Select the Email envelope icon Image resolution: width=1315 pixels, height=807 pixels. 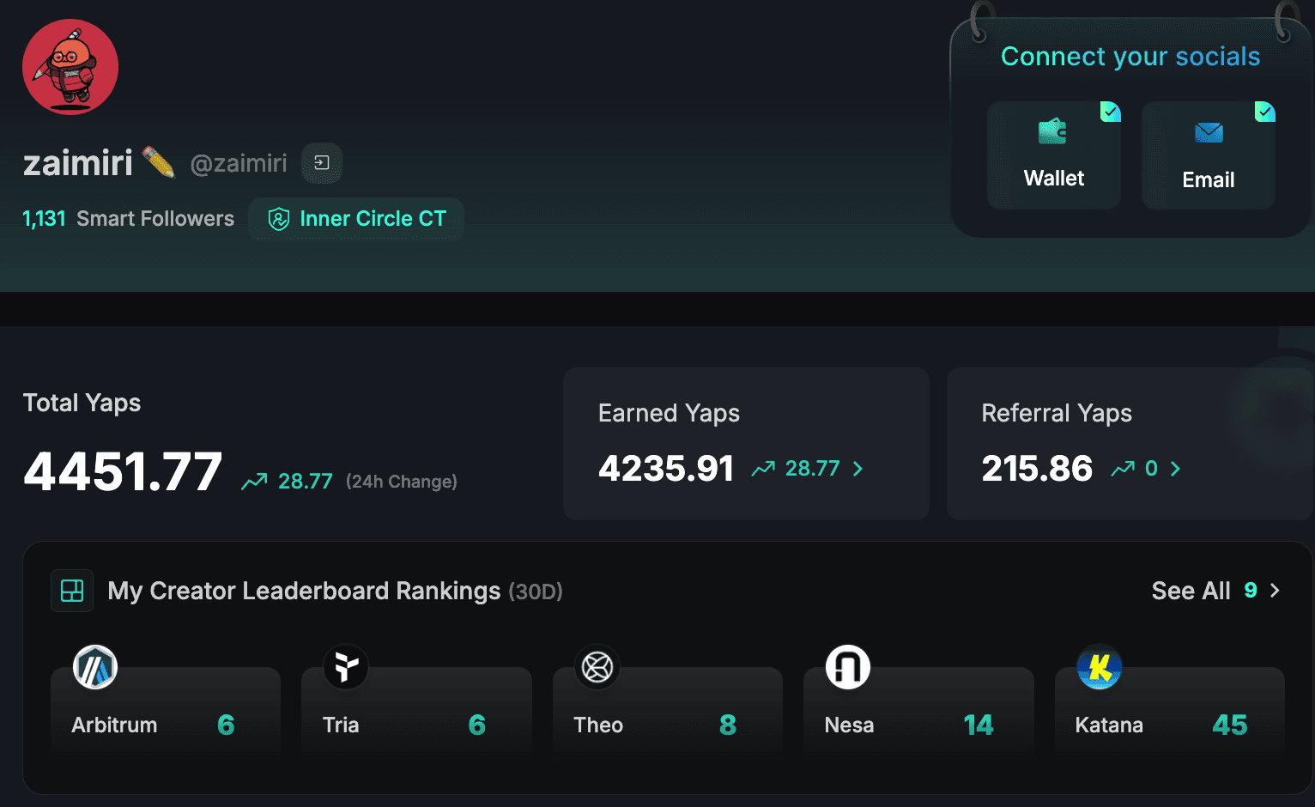click(1209, 132)
